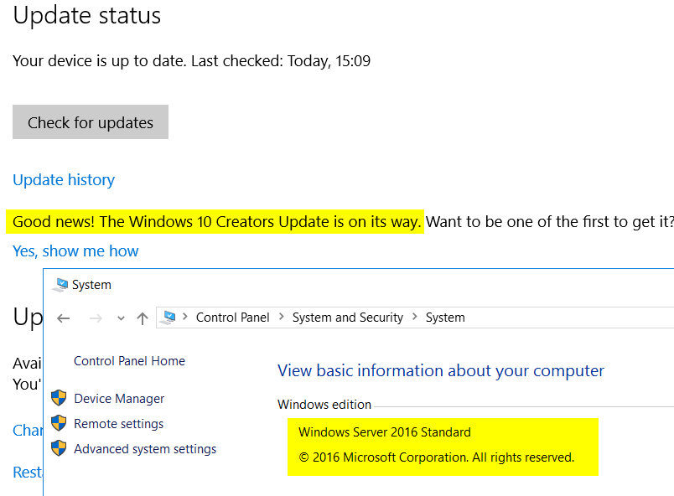Click the shield icon beside Device Manager
The image size is (674, 496).
click(x=59, y=398)
